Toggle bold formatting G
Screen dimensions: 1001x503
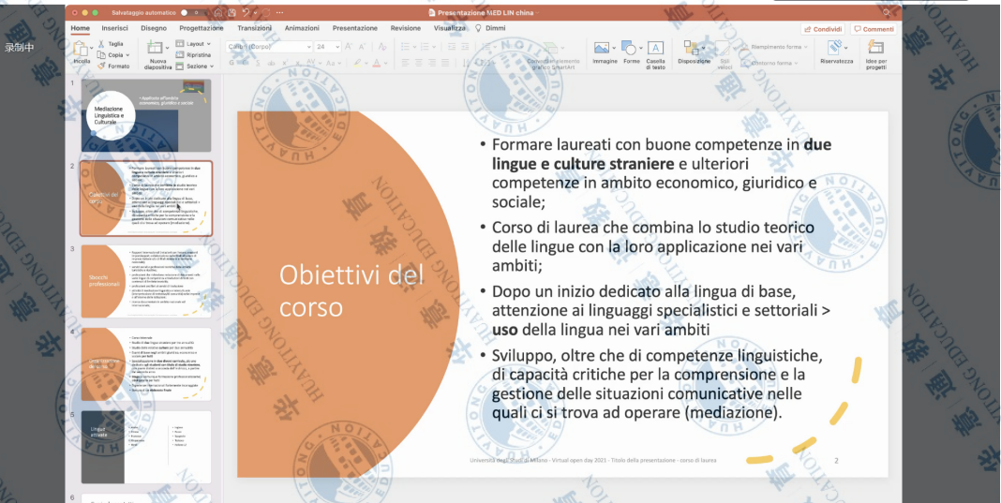click(232, 63)
